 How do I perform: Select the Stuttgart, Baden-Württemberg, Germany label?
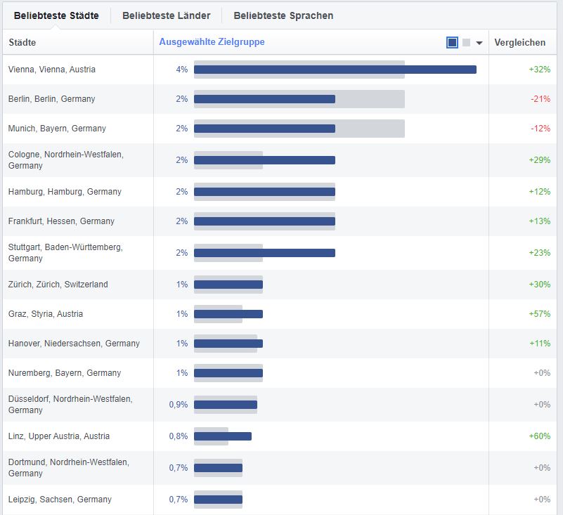(65, 253)
